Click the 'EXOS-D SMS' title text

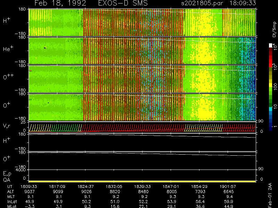(123, 3)
